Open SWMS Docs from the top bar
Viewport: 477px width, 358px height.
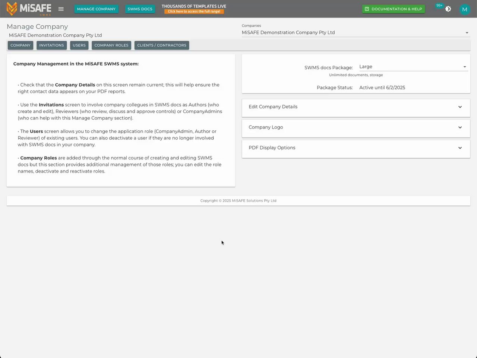coord(140,9)
